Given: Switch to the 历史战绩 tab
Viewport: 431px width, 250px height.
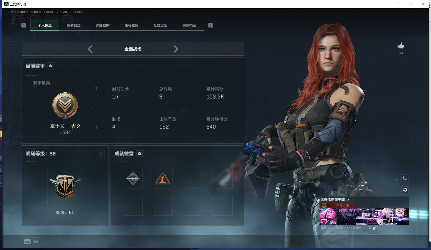Looking at the screenshot, I should pos(74,25).
